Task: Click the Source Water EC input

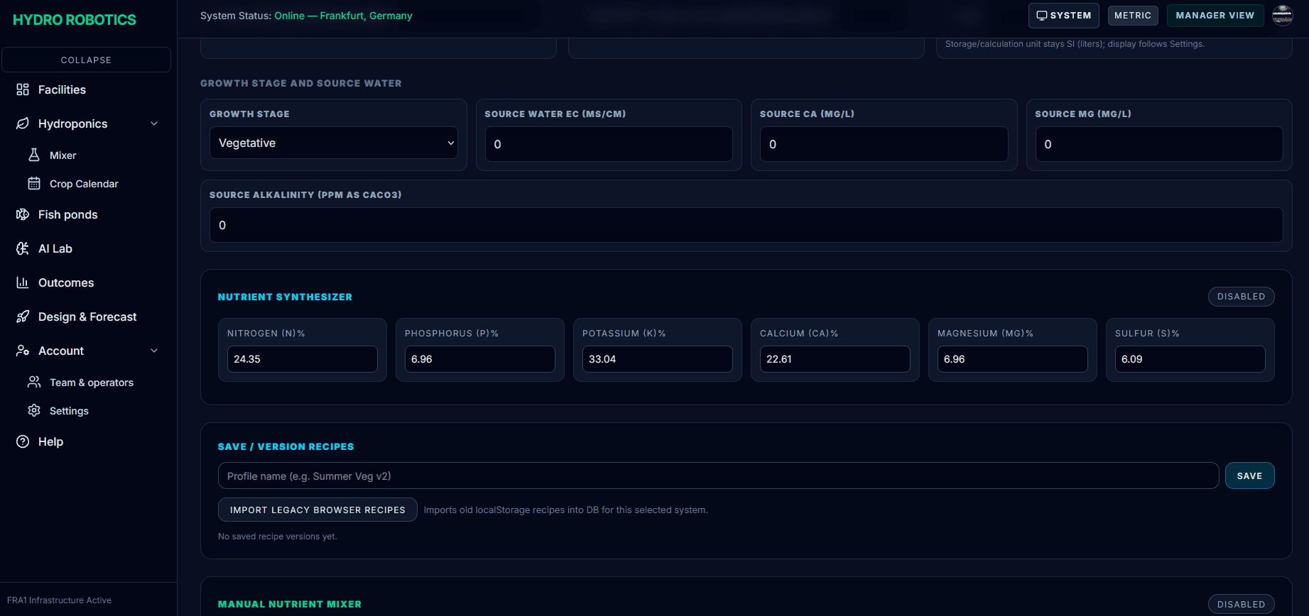Action: pos(609,144)
